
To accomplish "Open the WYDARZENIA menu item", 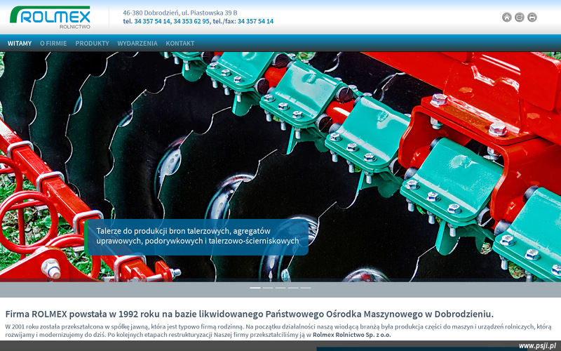I will point(137,44).
